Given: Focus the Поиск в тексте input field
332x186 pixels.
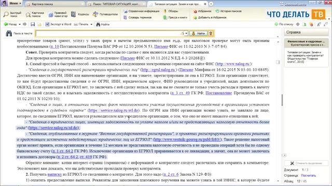Looking at the screenshot, I should [108, 33].
